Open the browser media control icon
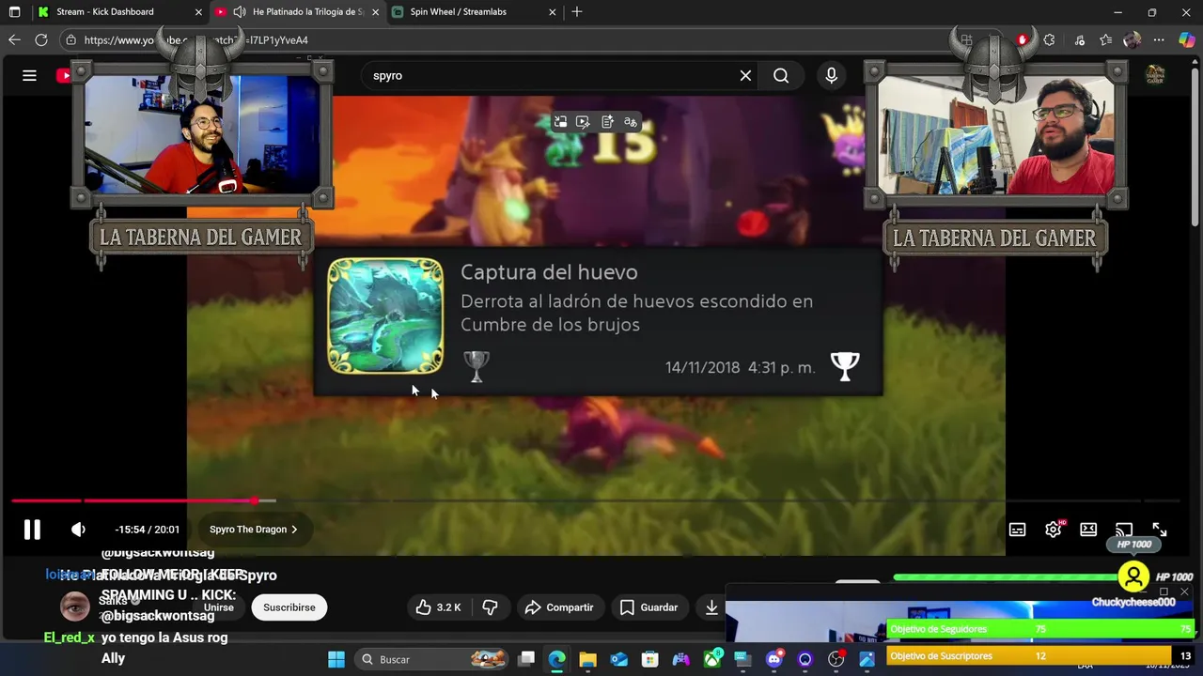This screenshot has width=1203, height=676. (1080, 40)
